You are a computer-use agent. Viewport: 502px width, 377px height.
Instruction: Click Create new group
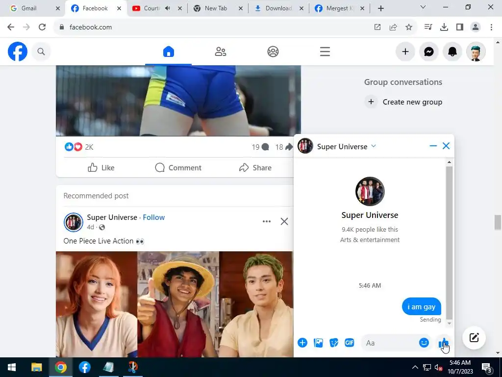pyautogui.click(x=403, y=102)
